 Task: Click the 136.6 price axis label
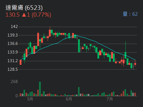tap(13, 44)
